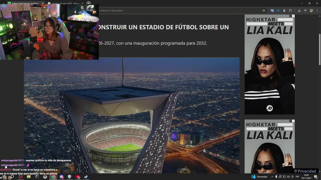Open the top HIGHXTAR meets Lia Kali ad
This screenshot has height=180, width=321.
270,64
